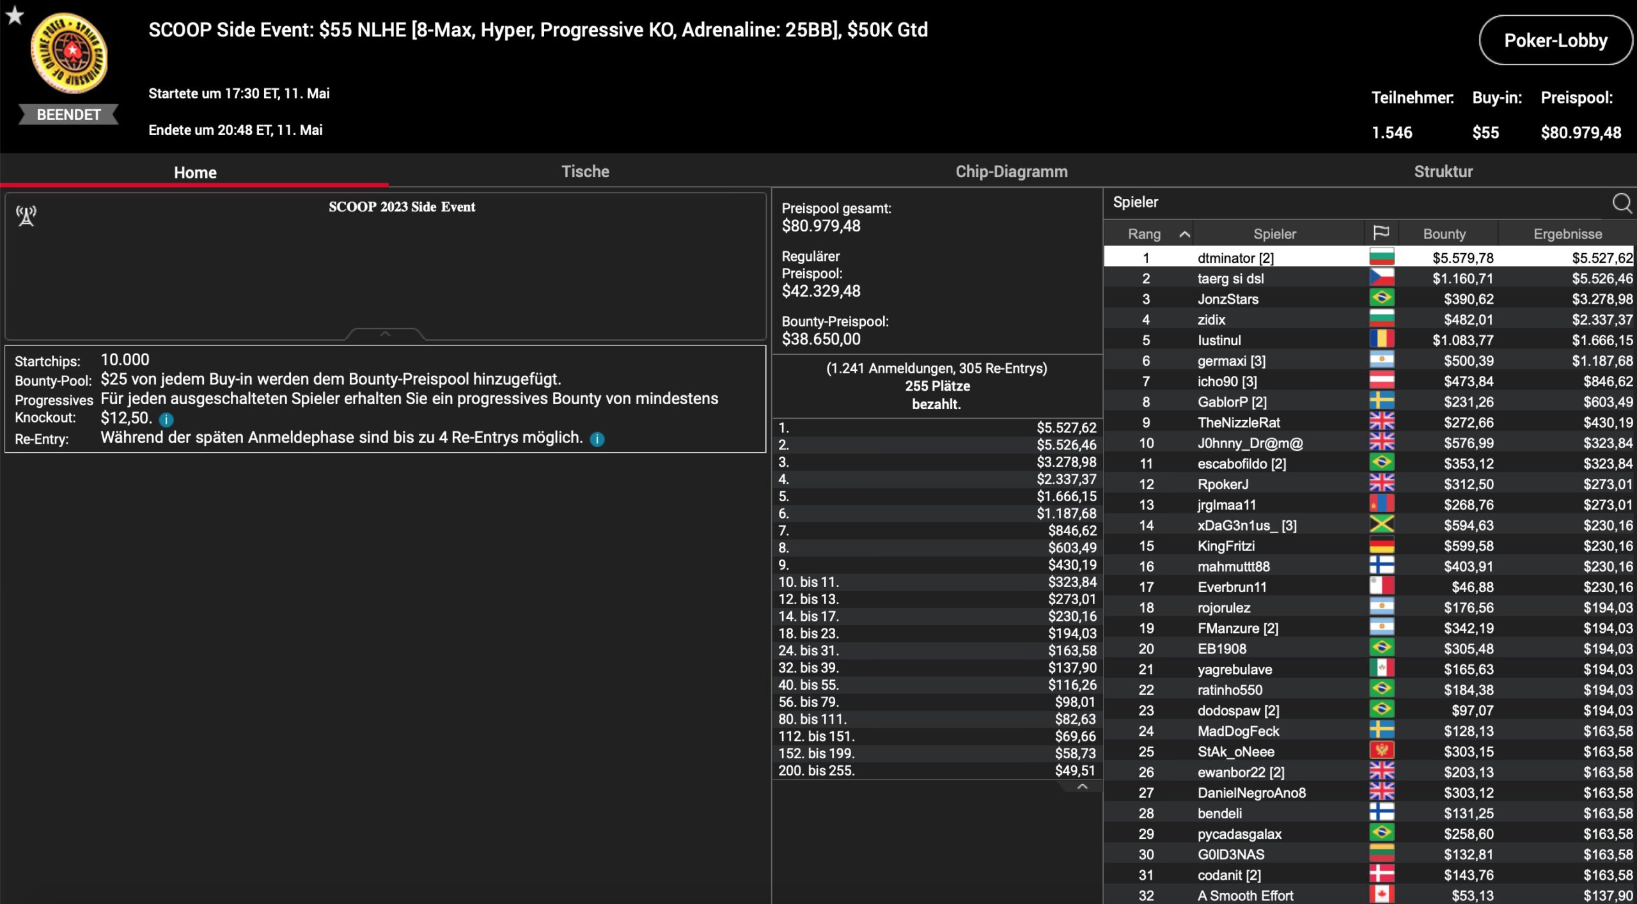Sort by Ergebnisse column header
This screenshot has height=904, width=1637.
point(1567,234)
